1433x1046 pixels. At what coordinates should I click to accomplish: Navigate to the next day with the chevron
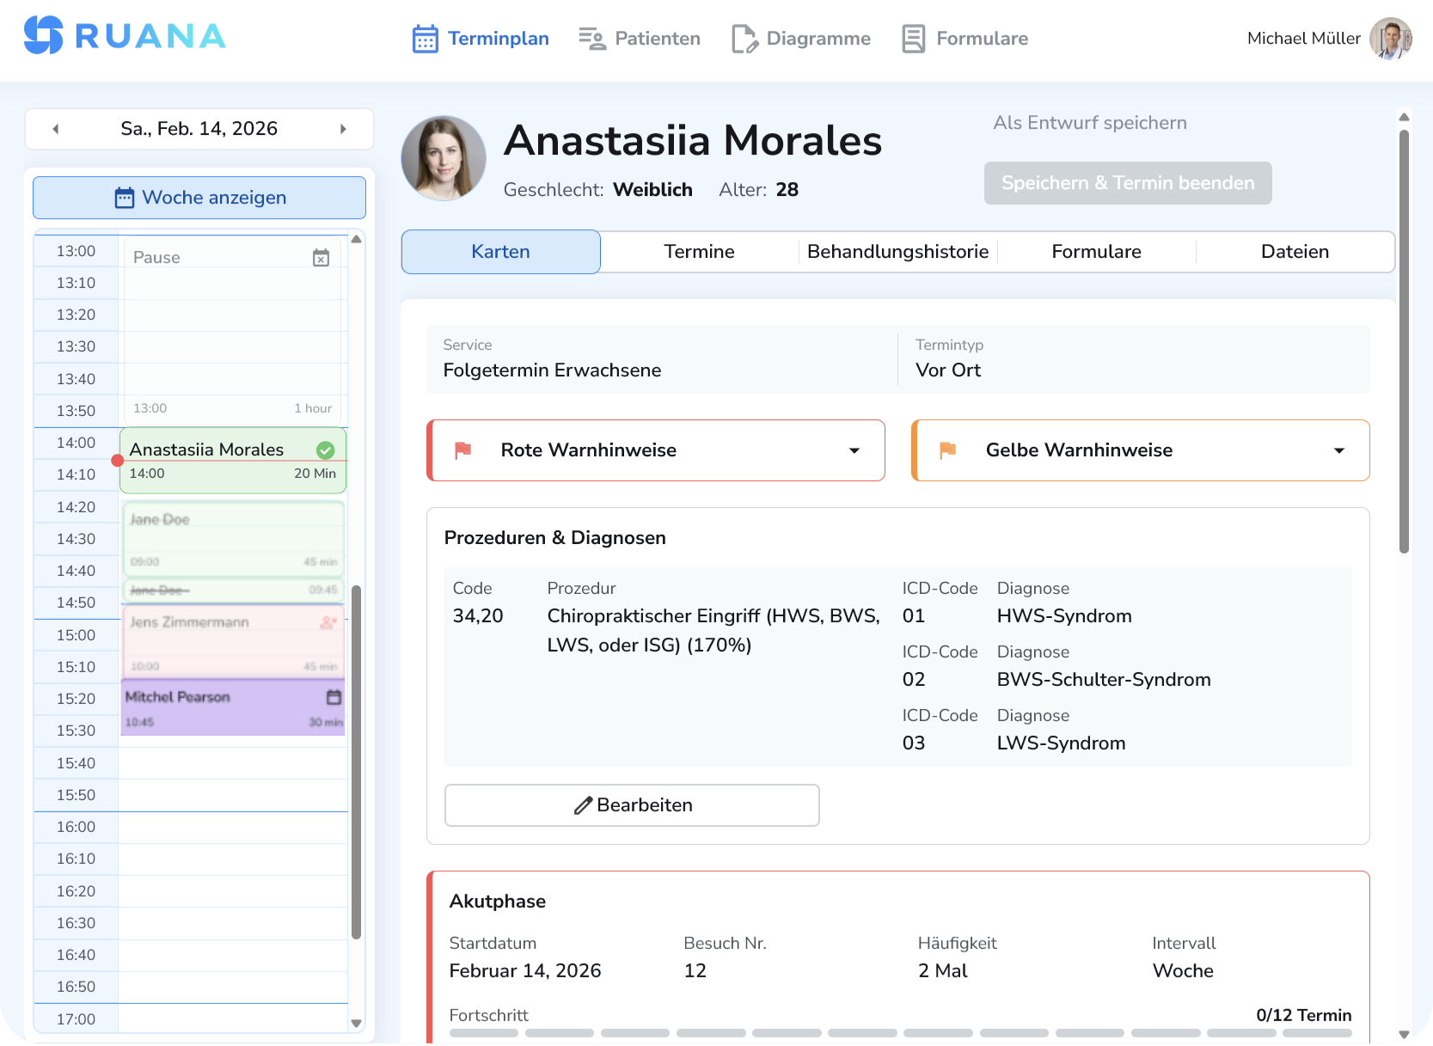click(344, 128)
